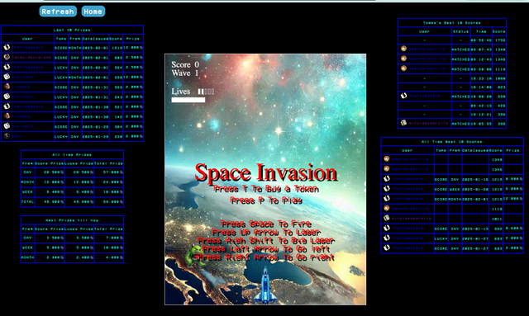Image resolution: width=529 pixels, height=316 pixels.
Task: Click avatar in Last 10 Prizes score 521 row
Action: tap(7, 106)
